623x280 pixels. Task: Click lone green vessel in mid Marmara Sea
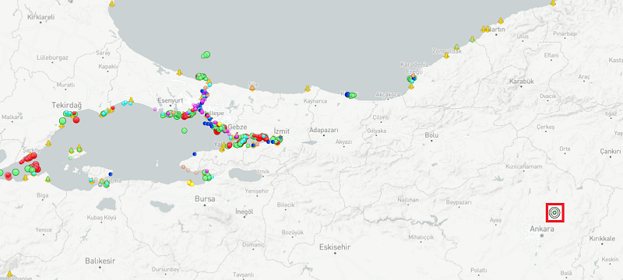coord(184,131)
